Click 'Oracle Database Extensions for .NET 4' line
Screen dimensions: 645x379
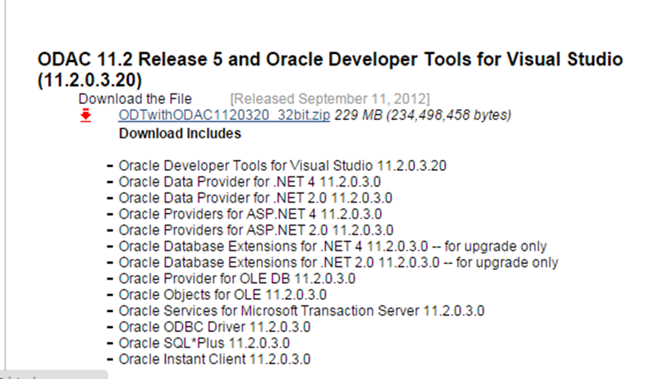click(332, 246)
